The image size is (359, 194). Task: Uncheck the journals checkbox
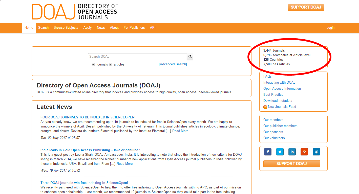(93, 64)
